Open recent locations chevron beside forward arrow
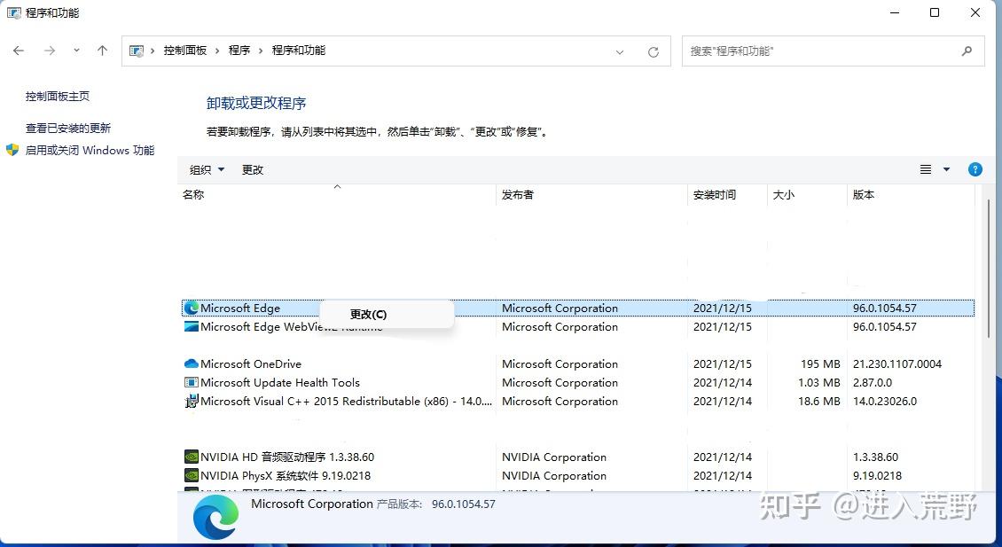 tap(76, 51)
